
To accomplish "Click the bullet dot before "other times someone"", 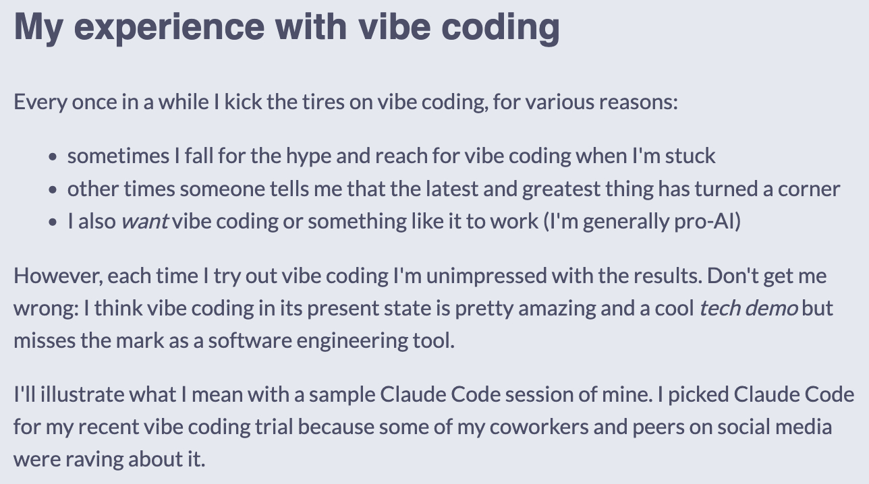I will [53, 190].
